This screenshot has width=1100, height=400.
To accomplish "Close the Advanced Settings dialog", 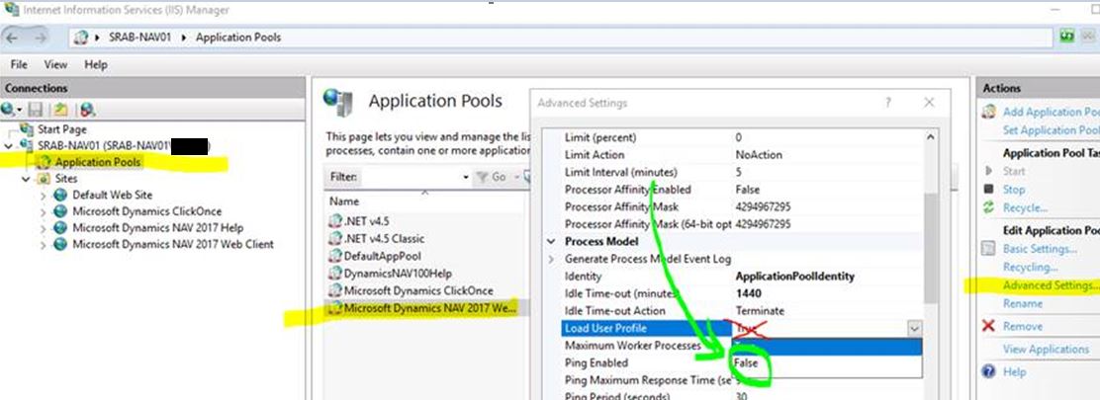I will pos(929,103).
